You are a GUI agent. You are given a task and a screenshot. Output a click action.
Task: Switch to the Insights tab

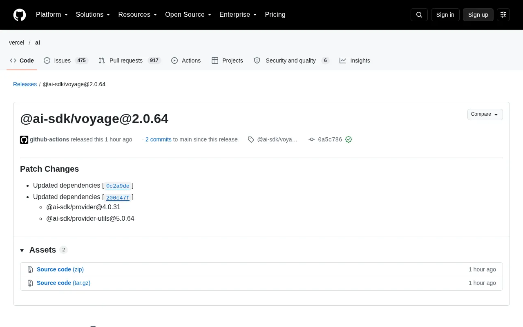point(355,60)
